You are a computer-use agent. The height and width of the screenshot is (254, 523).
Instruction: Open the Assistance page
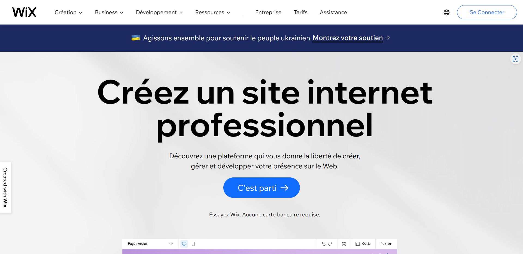(x=333, y=13)
